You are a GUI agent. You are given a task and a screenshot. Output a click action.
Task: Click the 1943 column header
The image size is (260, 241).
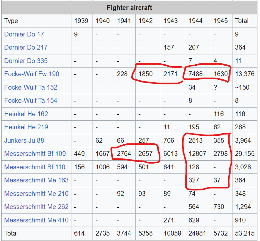click(173, 21)
